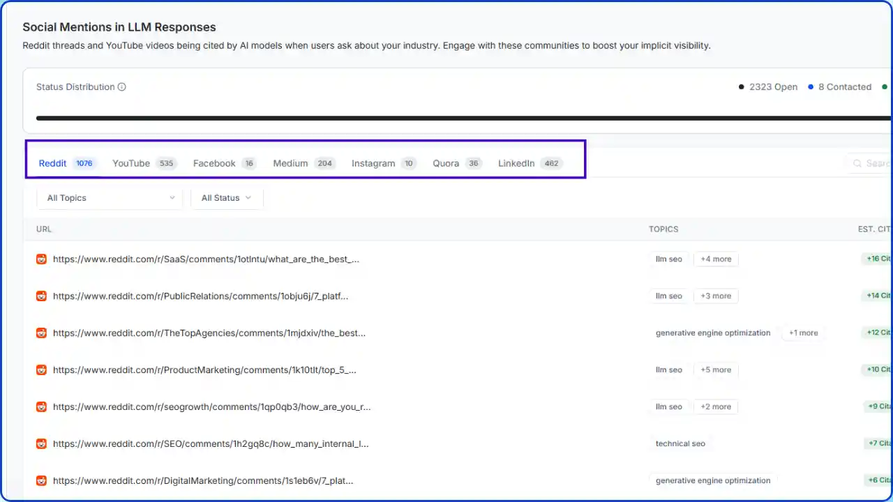
Task: Switch to the Medium tab
Action: pos(304,163)
